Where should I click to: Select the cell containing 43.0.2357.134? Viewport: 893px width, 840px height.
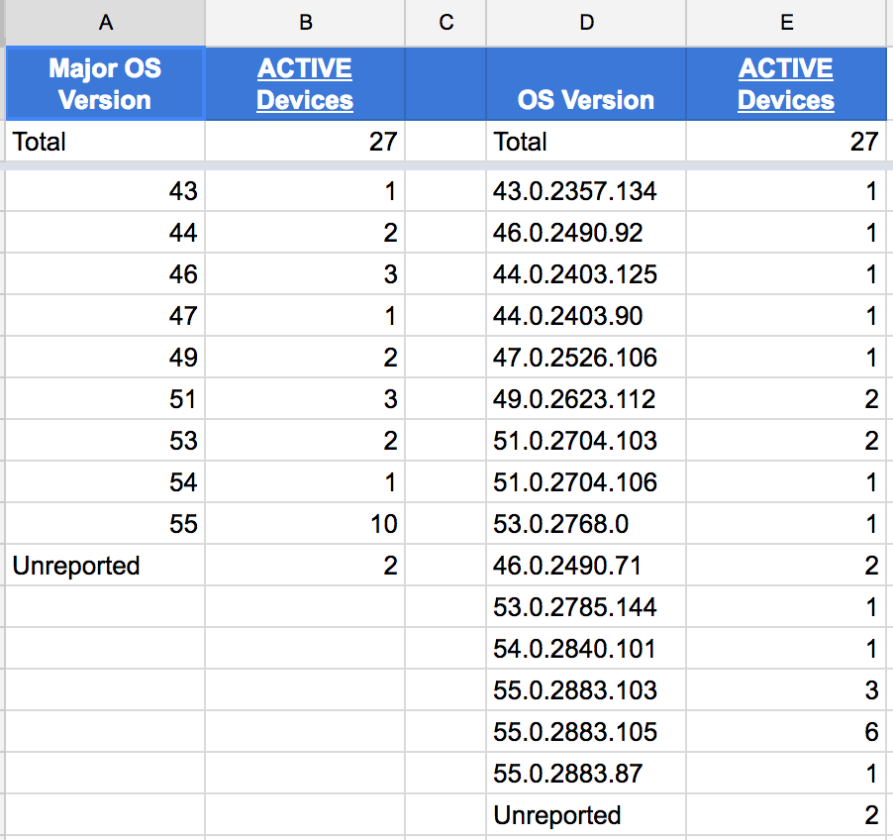[586, 191]
